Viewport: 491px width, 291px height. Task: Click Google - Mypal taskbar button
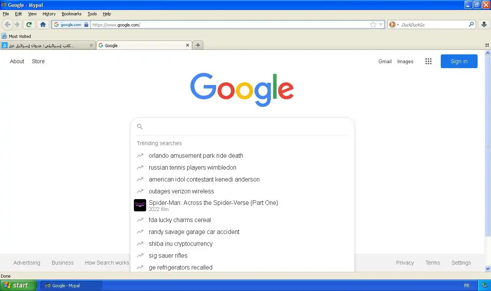[71, 285]
